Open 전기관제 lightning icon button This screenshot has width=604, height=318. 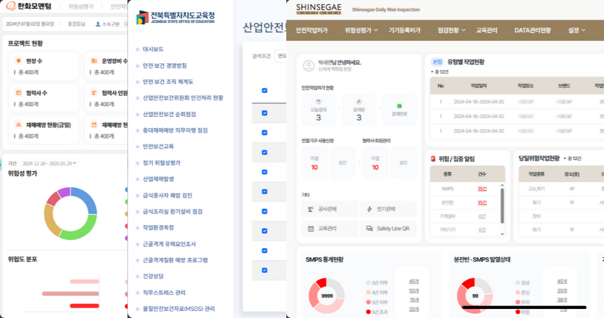pos(369,210)
